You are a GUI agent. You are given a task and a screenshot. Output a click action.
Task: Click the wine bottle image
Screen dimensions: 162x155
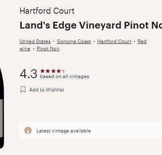[x=2, y=108]
